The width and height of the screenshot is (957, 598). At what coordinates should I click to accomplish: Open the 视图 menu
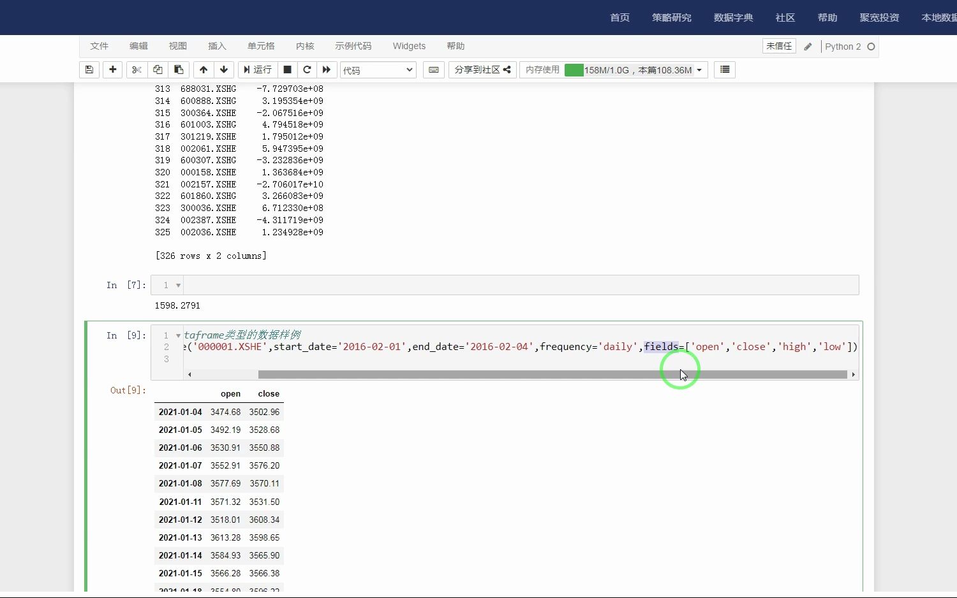tap(177, 46)
